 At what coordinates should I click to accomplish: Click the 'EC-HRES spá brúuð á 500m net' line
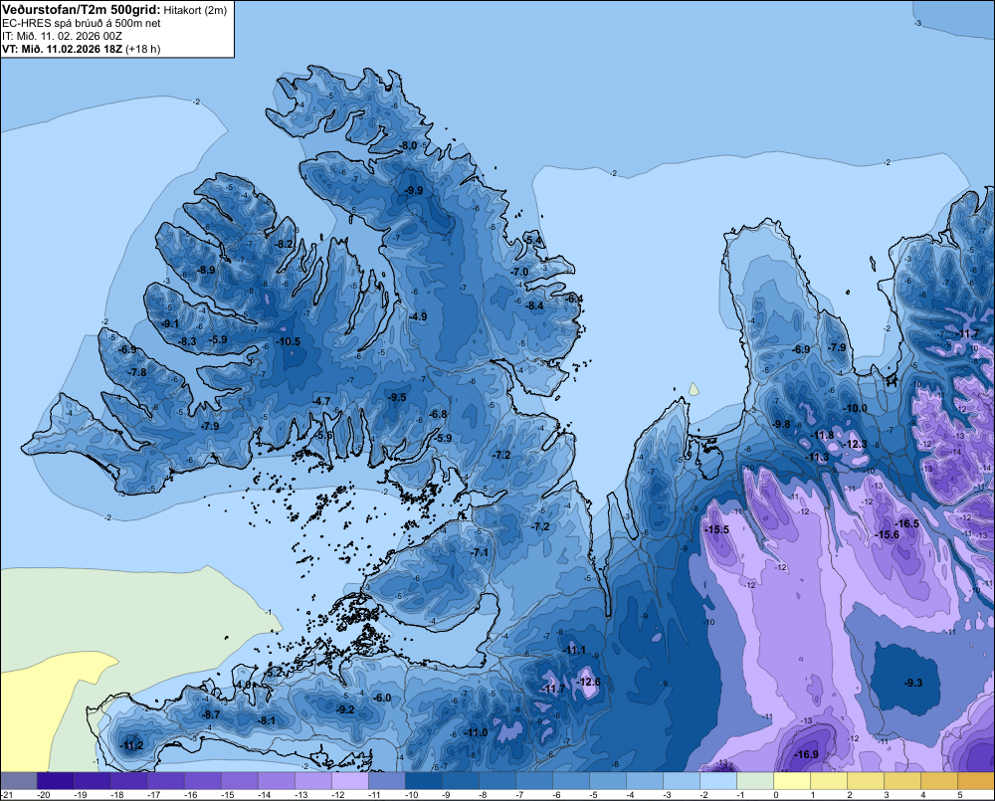82,23
